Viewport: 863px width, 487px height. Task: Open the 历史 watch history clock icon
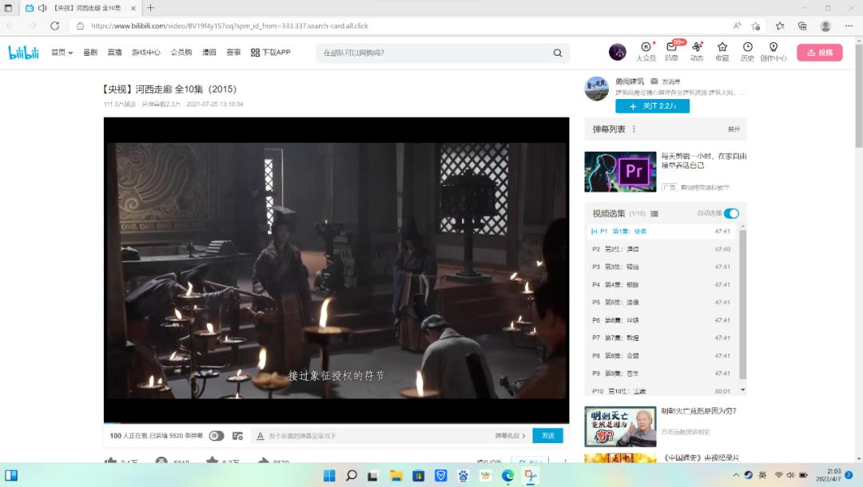click(747, 49)
